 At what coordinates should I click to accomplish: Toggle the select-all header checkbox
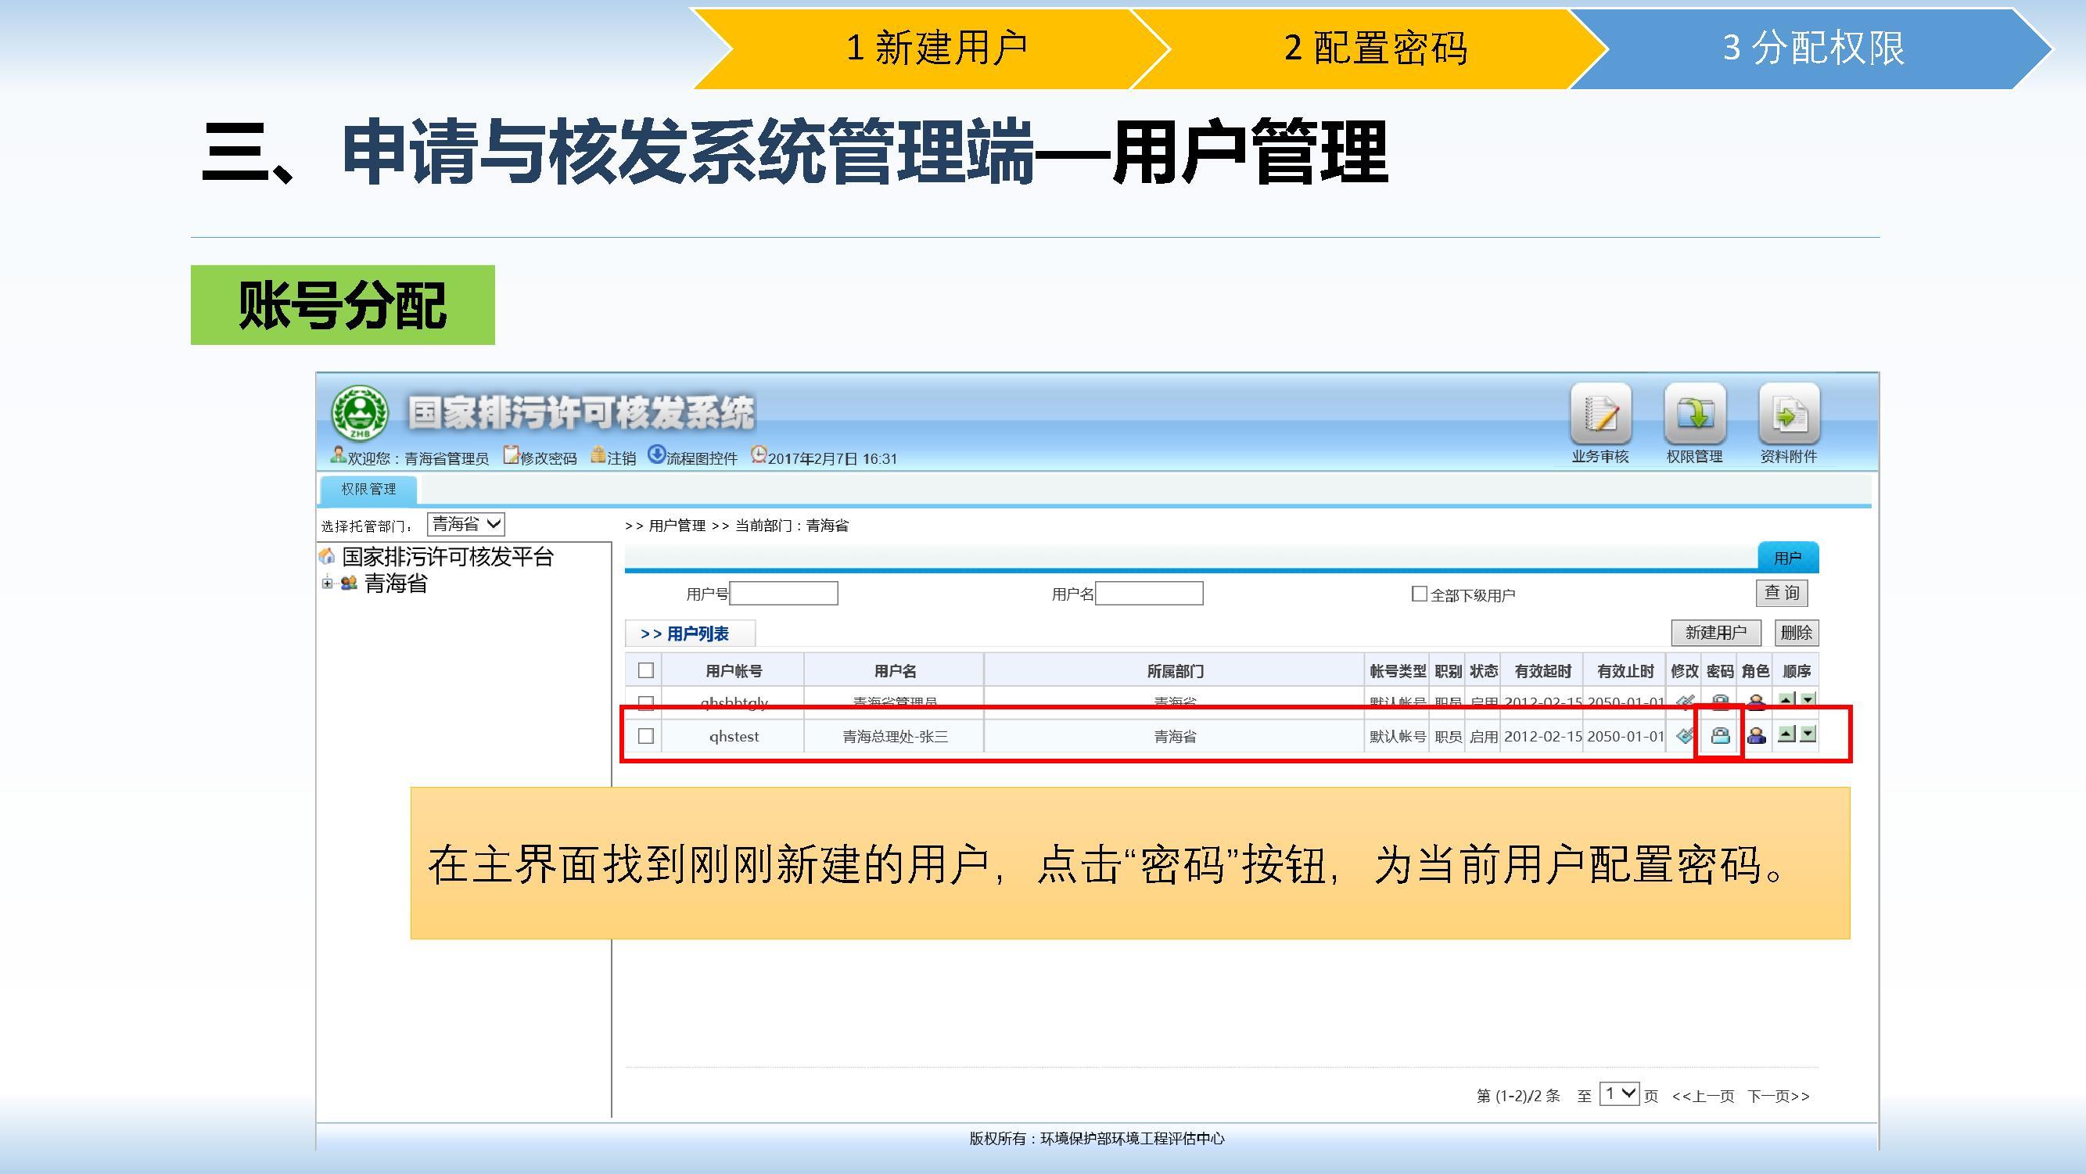click(645, 670)
